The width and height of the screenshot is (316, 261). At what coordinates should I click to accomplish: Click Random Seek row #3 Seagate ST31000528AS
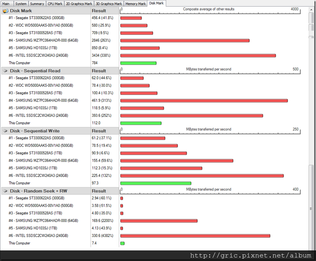[x=35, y=213]
